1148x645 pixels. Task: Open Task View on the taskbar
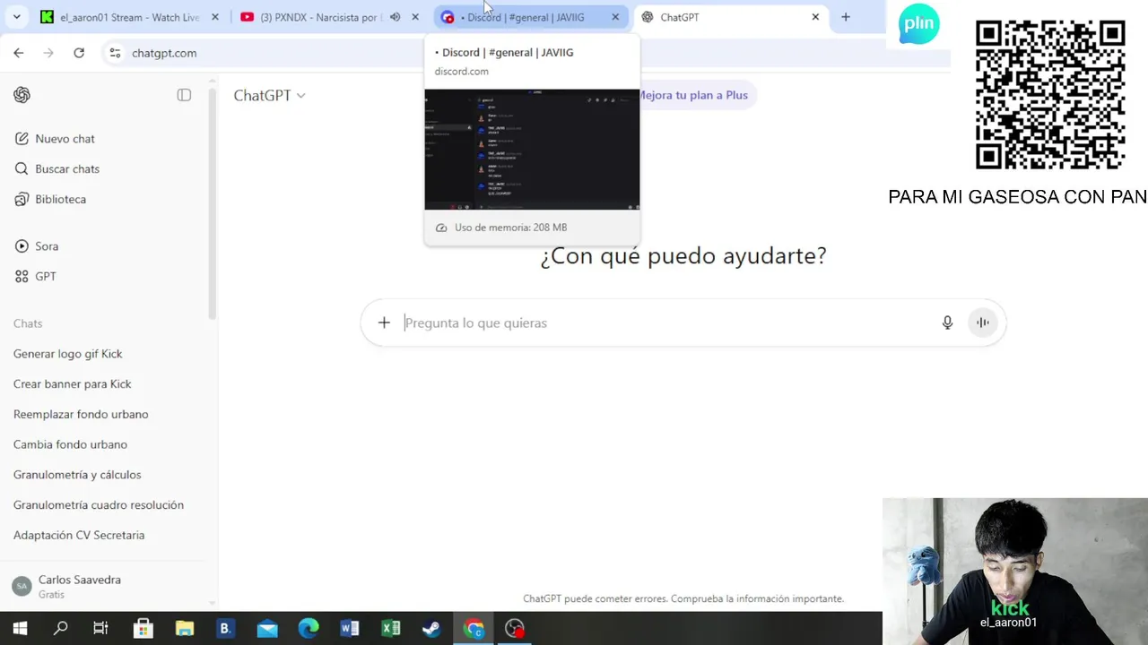click(x=100, y=629)
